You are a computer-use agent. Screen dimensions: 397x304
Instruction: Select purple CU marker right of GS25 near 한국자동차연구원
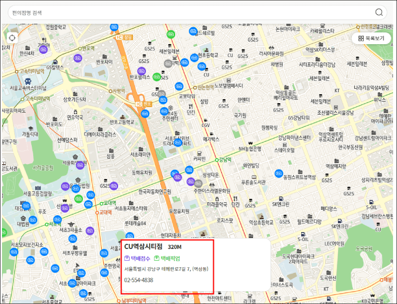(114, 186)
